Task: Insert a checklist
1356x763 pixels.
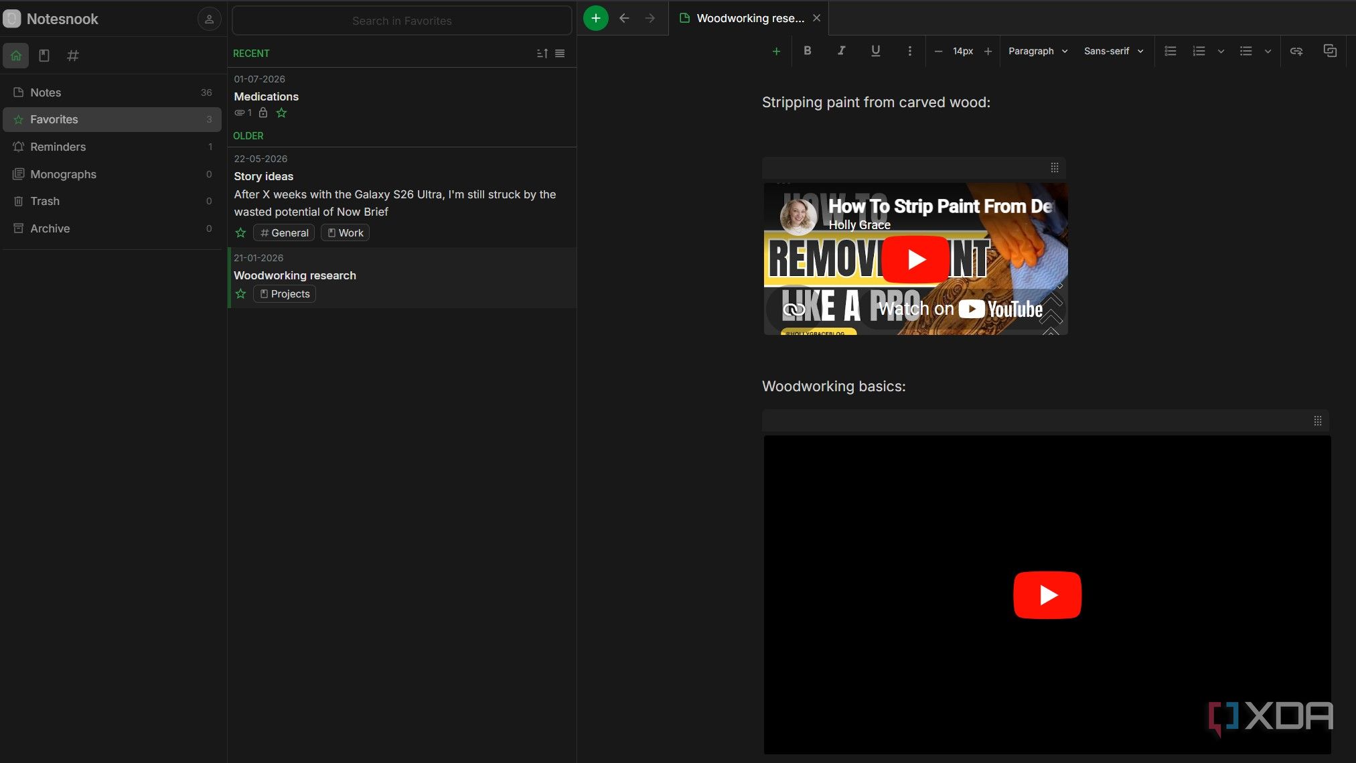Action: coord(1171,51)
